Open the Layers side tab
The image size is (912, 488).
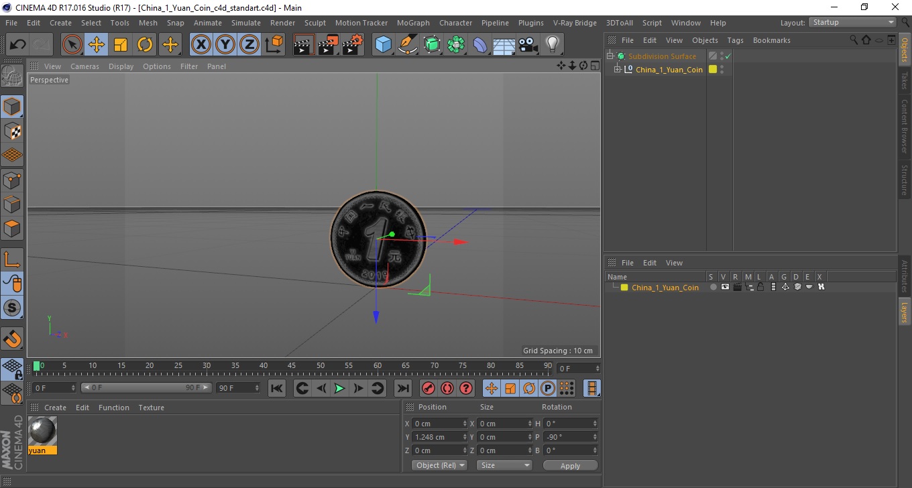click(904, 312)
